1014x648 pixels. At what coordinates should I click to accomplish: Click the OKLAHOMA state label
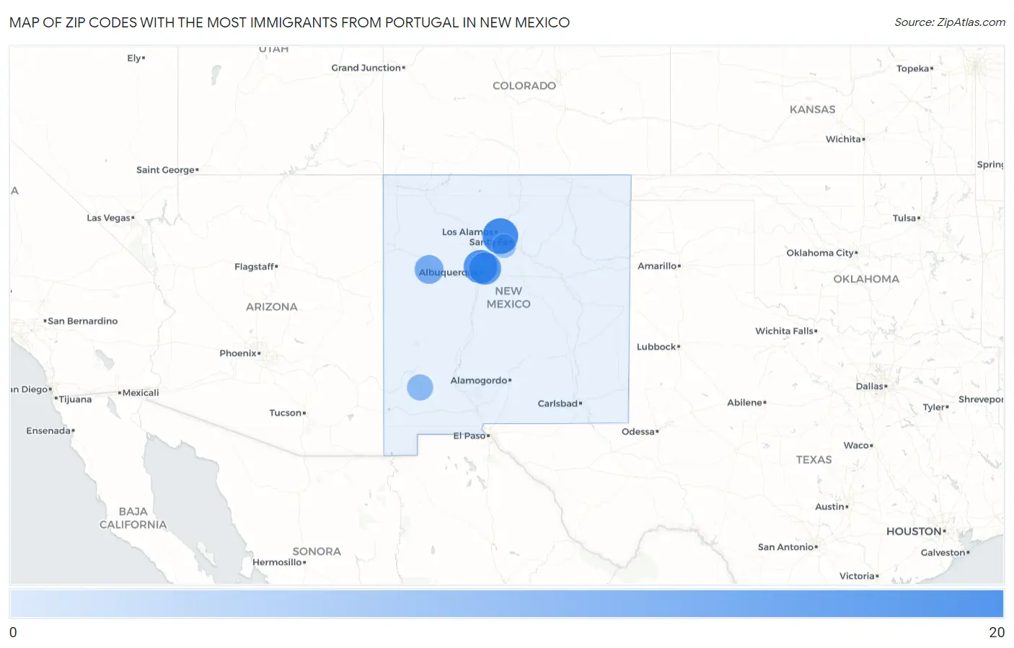tap(866, 279)
